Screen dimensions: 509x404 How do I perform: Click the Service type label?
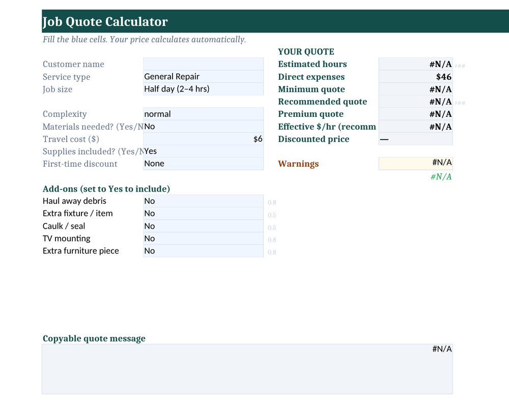[67, 77]
